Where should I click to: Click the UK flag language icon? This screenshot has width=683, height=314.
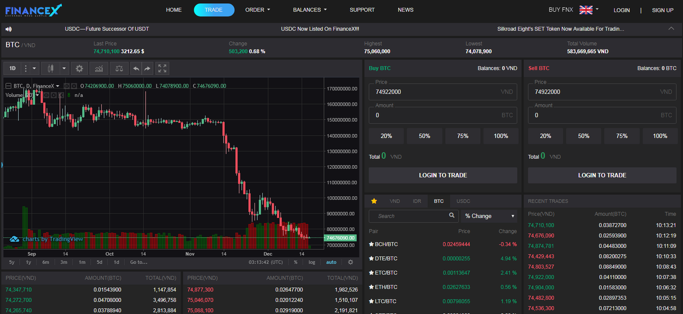[x=586, y=10]
